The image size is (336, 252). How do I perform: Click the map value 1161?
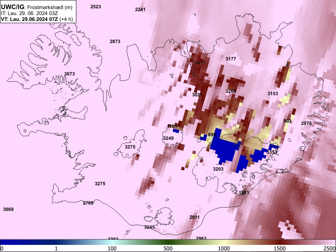pos(172,126)
